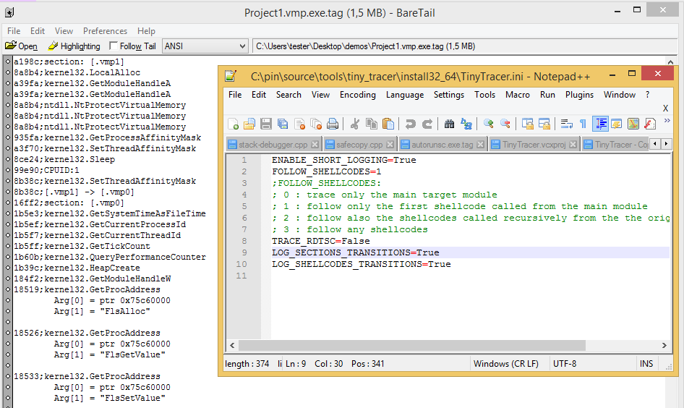This screenshot has height=408, width=684.
Task: Expand hidden toolbar items chevron
Action: tap(667, 121)
